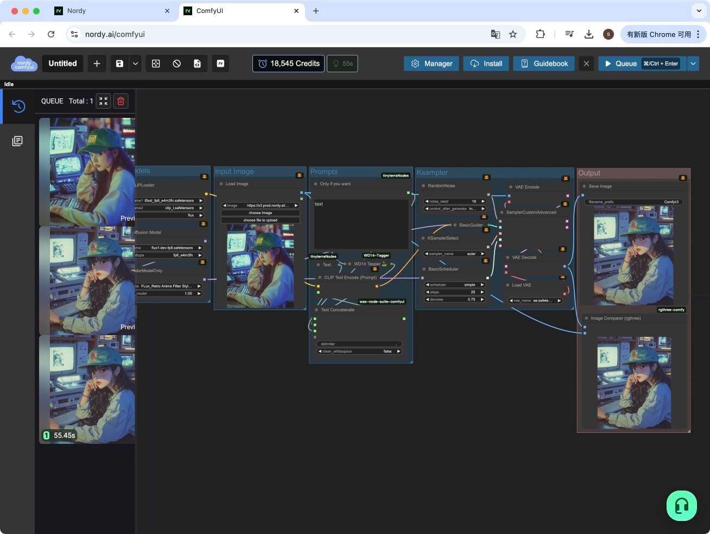
Task: Click the code file icon in toolbar
Action: (197, 64)
